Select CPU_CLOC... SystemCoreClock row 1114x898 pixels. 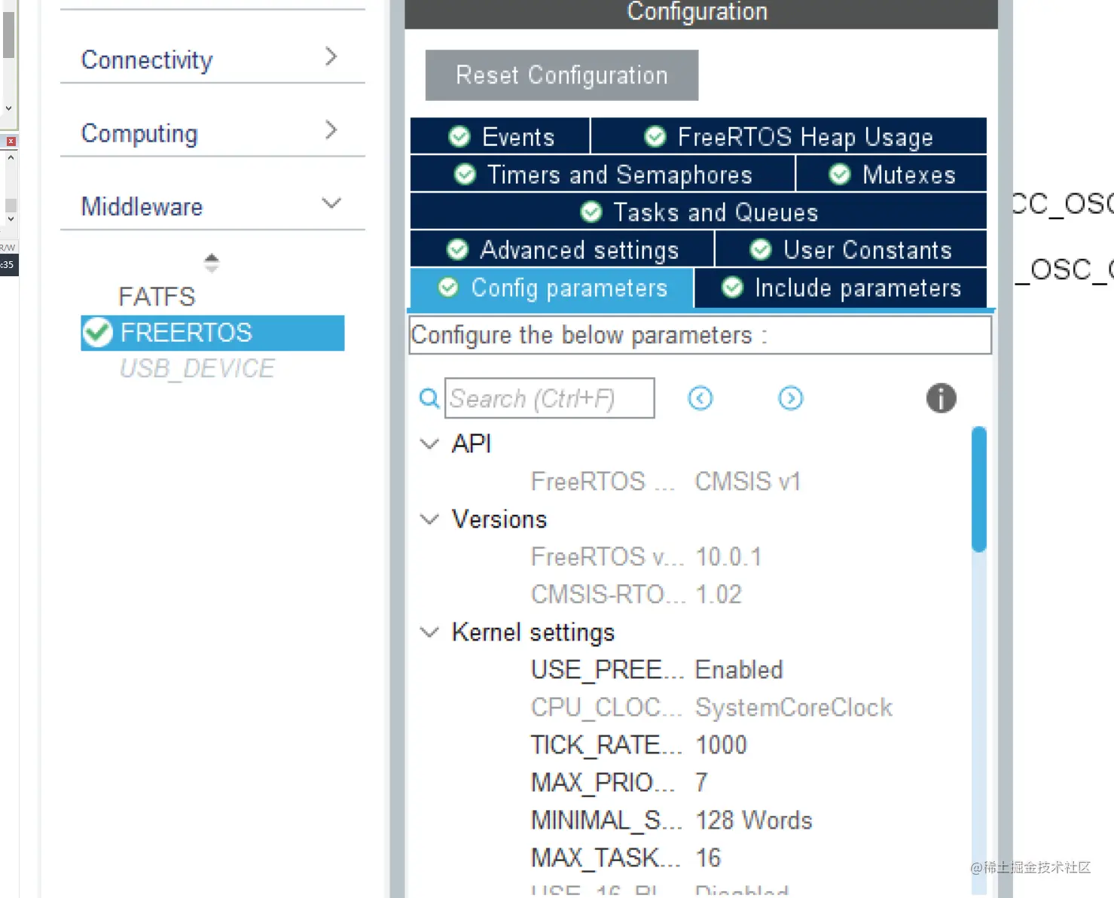click(712, 708)
